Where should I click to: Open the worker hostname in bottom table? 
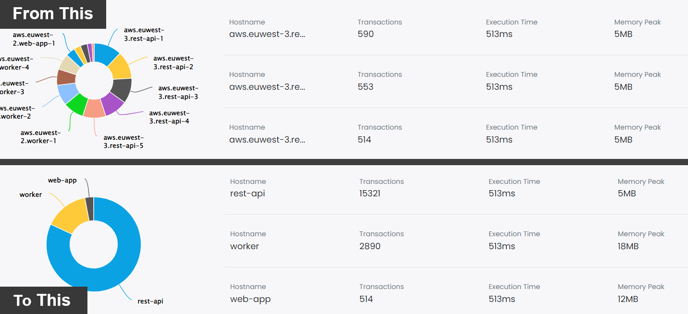[245, 246]
